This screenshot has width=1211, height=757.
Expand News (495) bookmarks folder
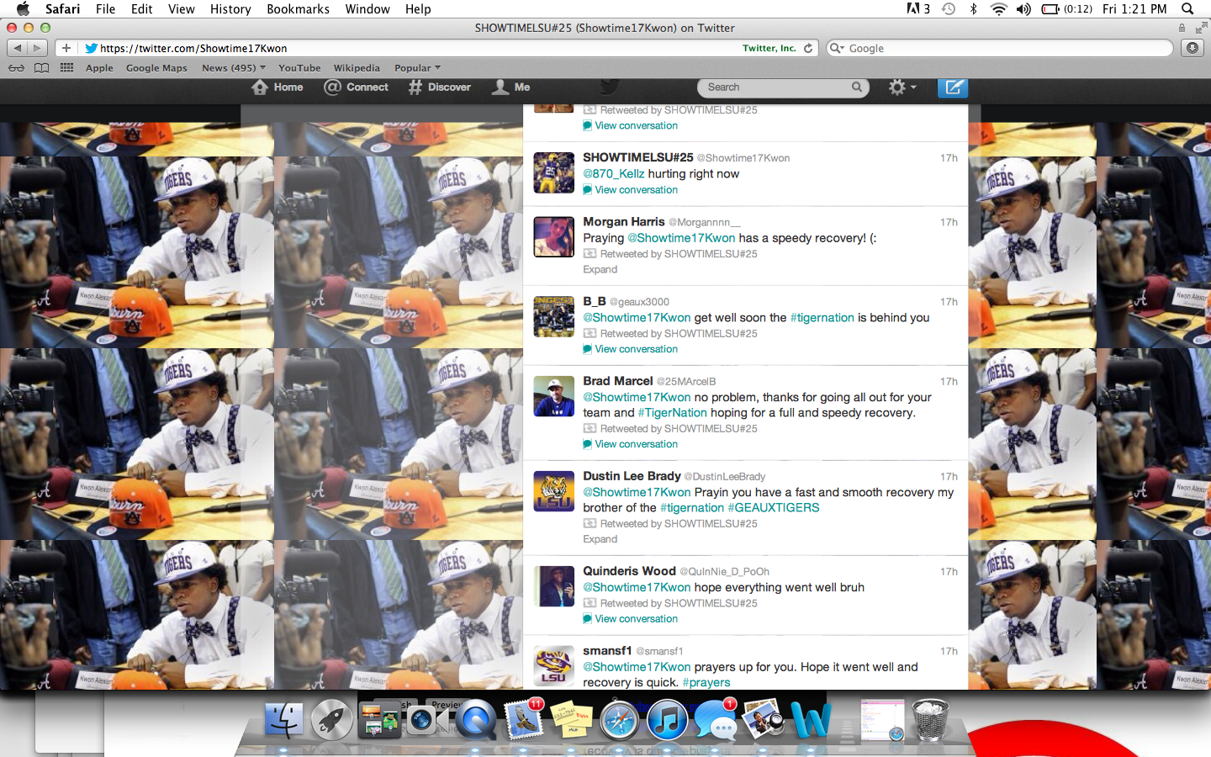coord(234,68)
